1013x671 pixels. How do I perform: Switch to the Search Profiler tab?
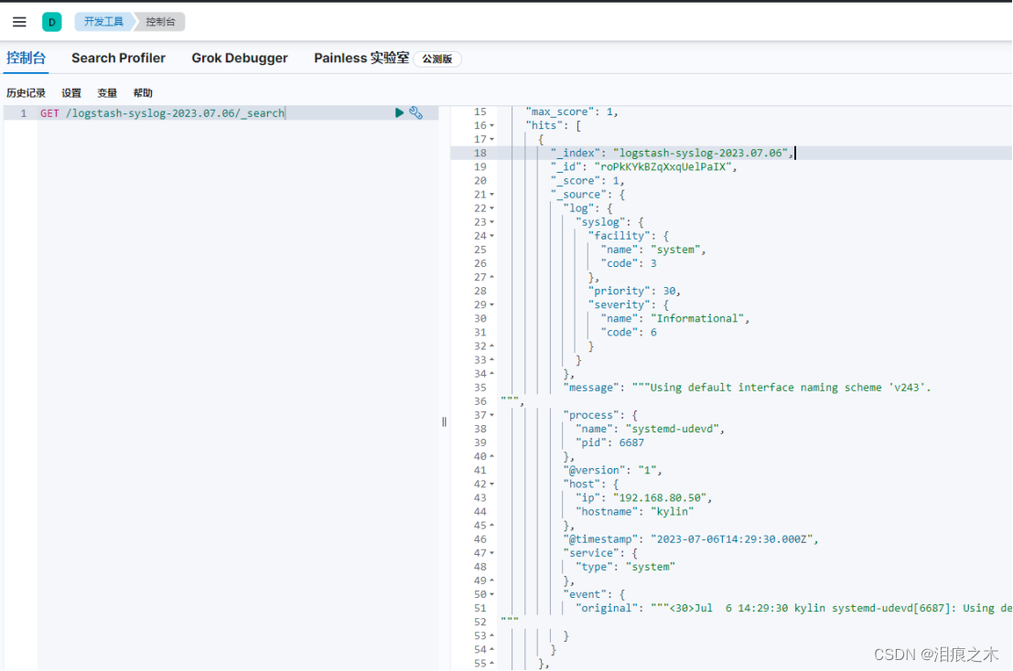click(118, 58)
